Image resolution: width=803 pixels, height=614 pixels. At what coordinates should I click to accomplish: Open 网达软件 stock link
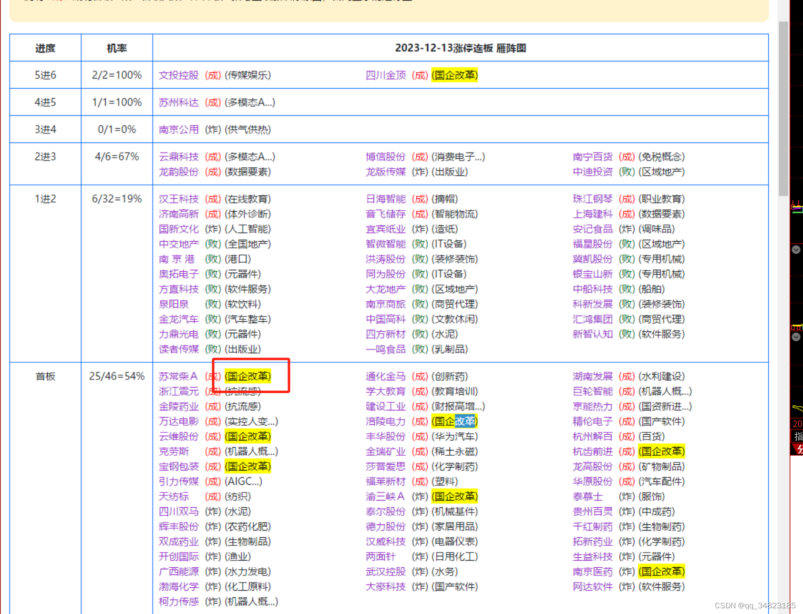(593, 586)
